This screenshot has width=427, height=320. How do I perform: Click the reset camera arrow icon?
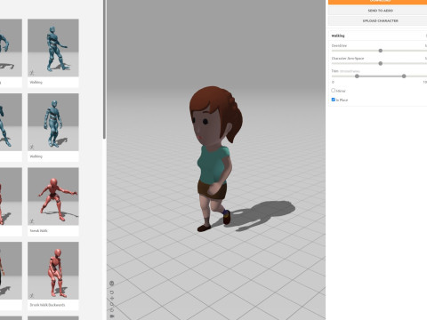(x=112, y=292)
